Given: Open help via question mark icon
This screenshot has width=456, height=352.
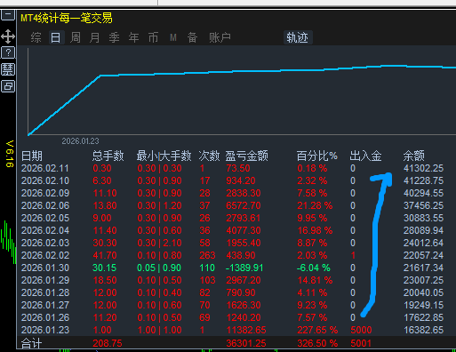Looking at the screenshot, I should [8, 53].
